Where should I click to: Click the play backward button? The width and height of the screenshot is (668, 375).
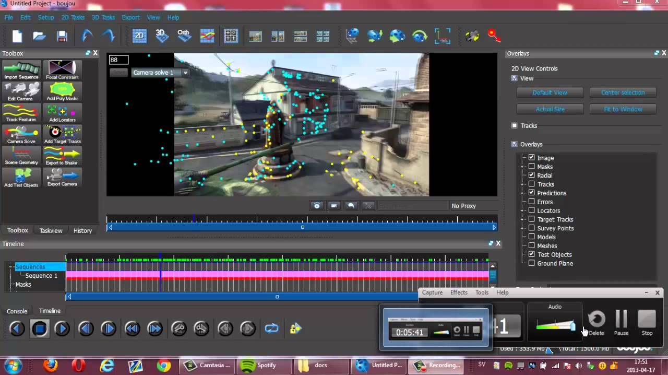[17, 329]
